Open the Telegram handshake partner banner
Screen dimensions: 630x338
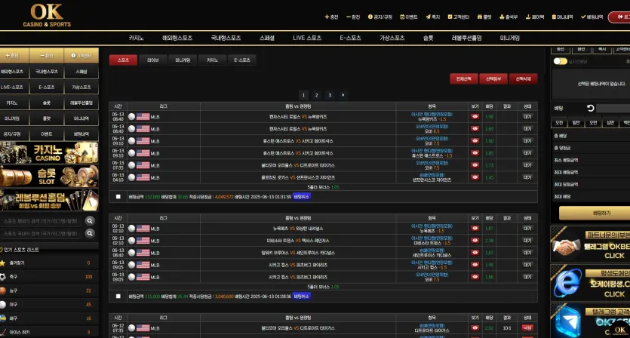(590, 244)
